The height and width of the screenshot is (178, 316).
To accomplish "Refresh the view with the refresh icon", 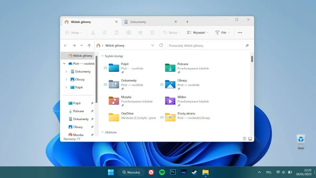I will click(x=161, y=45).
